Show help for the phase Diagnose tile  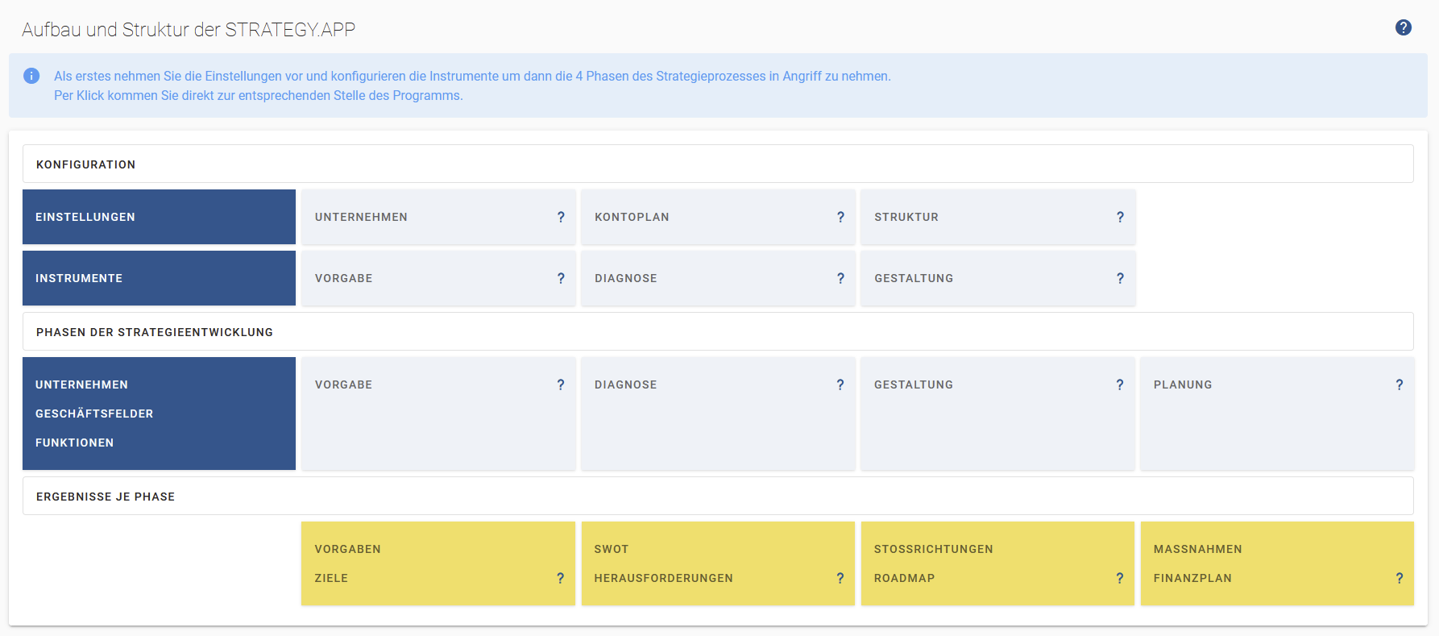click(x=840, y=385)
